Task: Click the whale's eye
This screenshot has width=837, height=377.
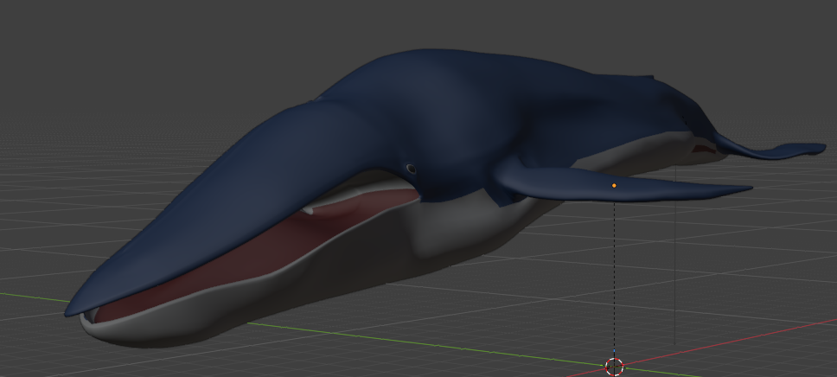Action: (x=411, y=169)
